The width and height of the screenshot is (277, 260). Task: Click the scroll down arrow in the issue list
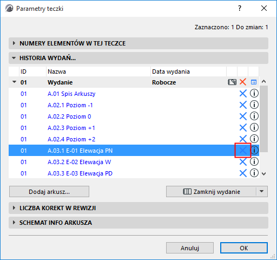point(264,174)
